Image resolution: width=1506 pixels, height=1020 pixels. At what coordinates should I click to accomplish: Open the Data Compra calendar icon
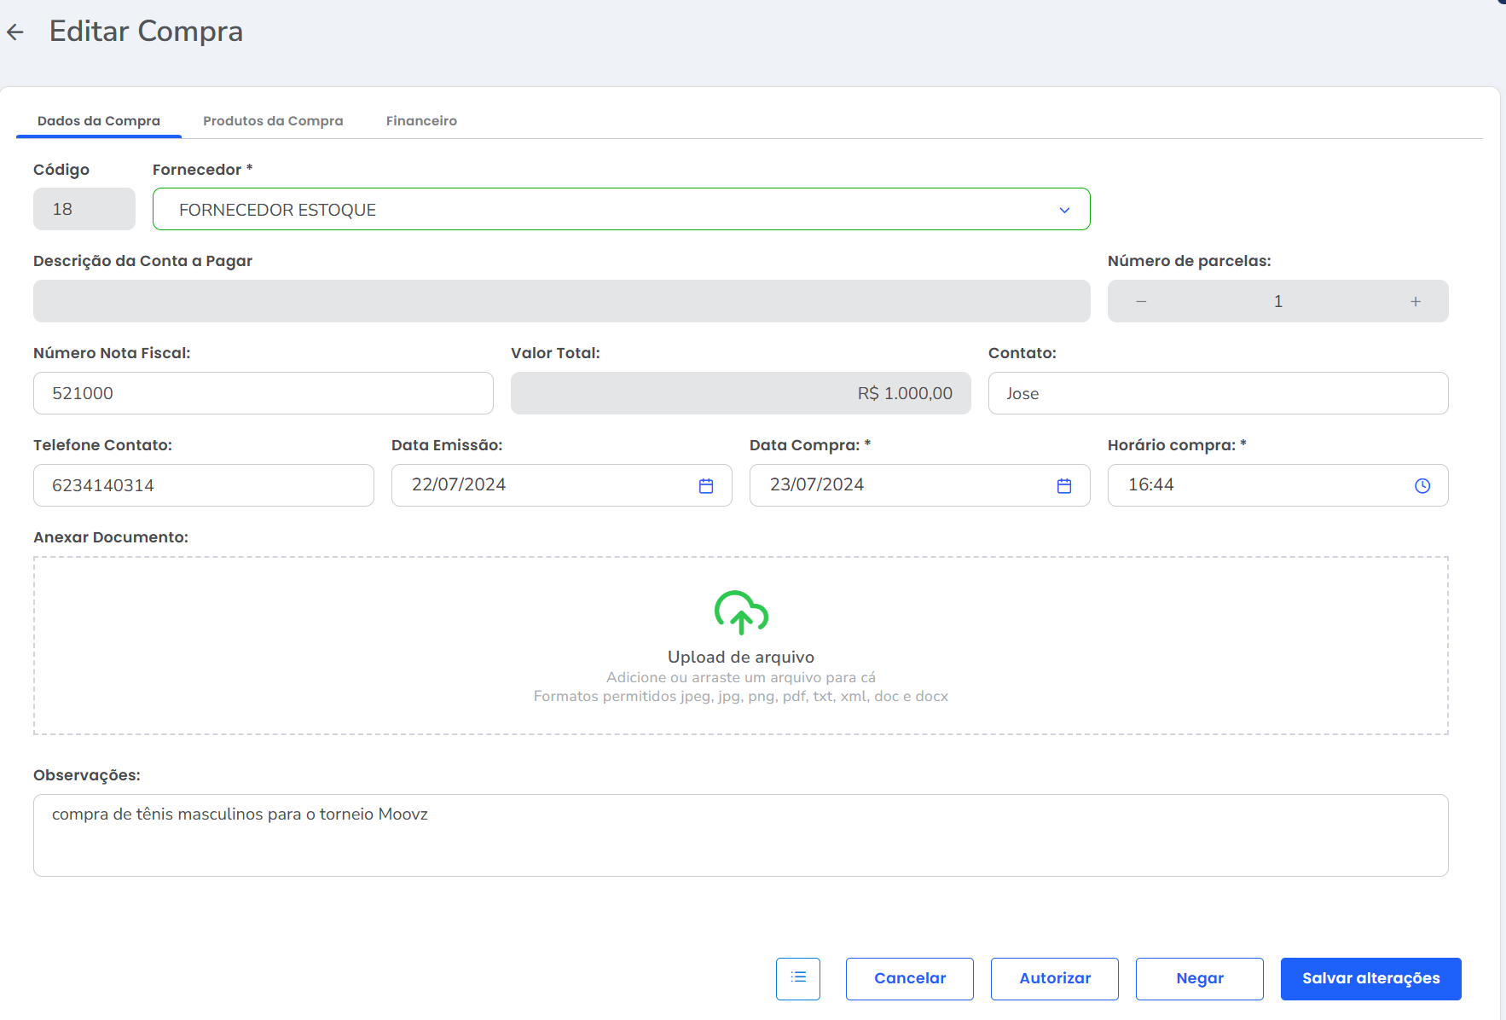(x=1063, y=485)
